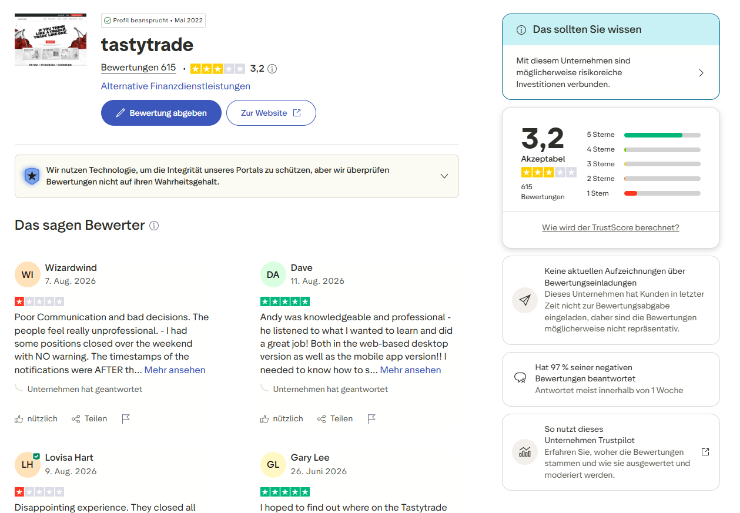Click nützlich on Wizardwind's review
740x513 pixels.
coord(36,419)
